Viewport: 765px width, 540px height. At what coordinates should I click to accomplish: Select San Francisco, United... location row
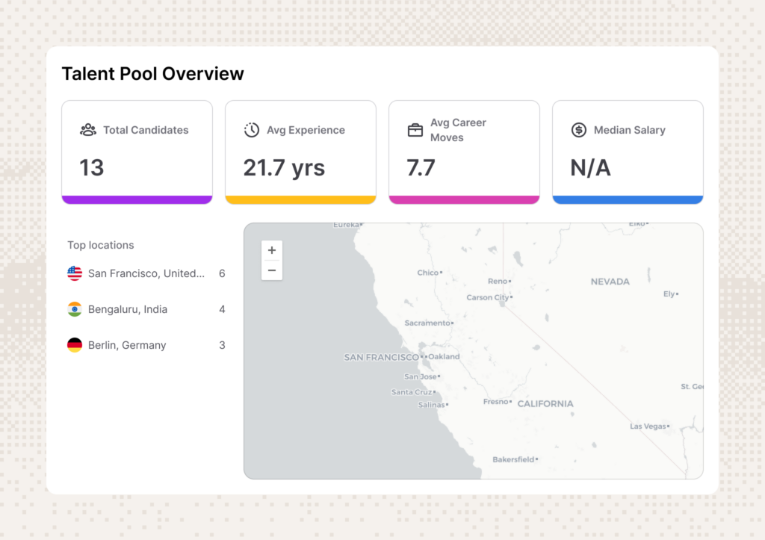point(146,273)
